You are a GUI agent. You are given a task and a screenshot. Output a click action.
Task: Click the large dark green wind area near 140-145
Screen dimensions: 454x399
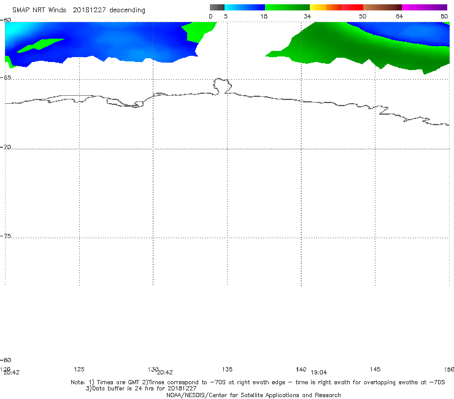(347, 48)
